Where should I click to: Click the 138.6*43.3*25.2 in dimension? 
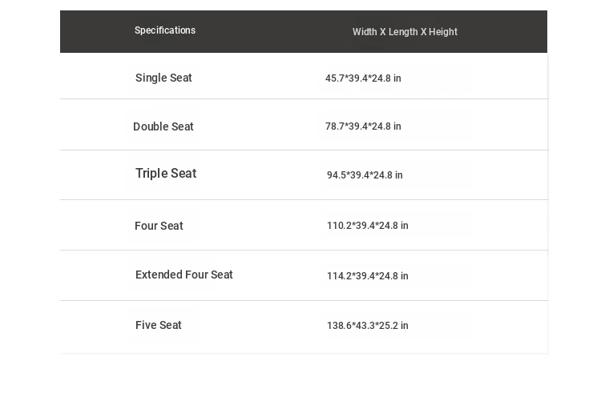coord(367,326)
